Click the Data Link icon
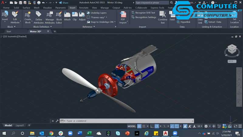The image size is (243, 137). 200,15
